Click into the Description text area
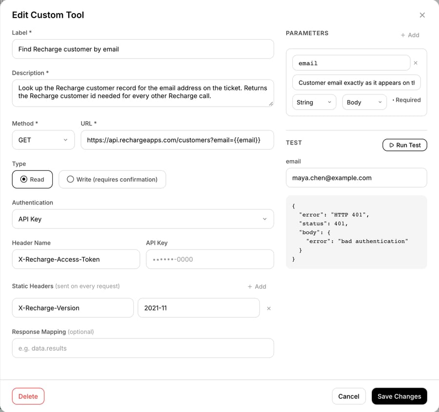This screenshot has width=439, height=412. (143, 93)
